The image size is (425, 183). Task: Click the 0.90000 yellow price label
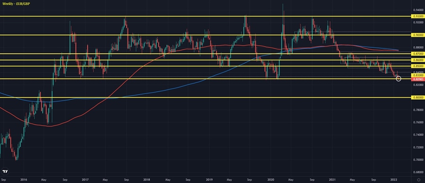click(418, 35)
